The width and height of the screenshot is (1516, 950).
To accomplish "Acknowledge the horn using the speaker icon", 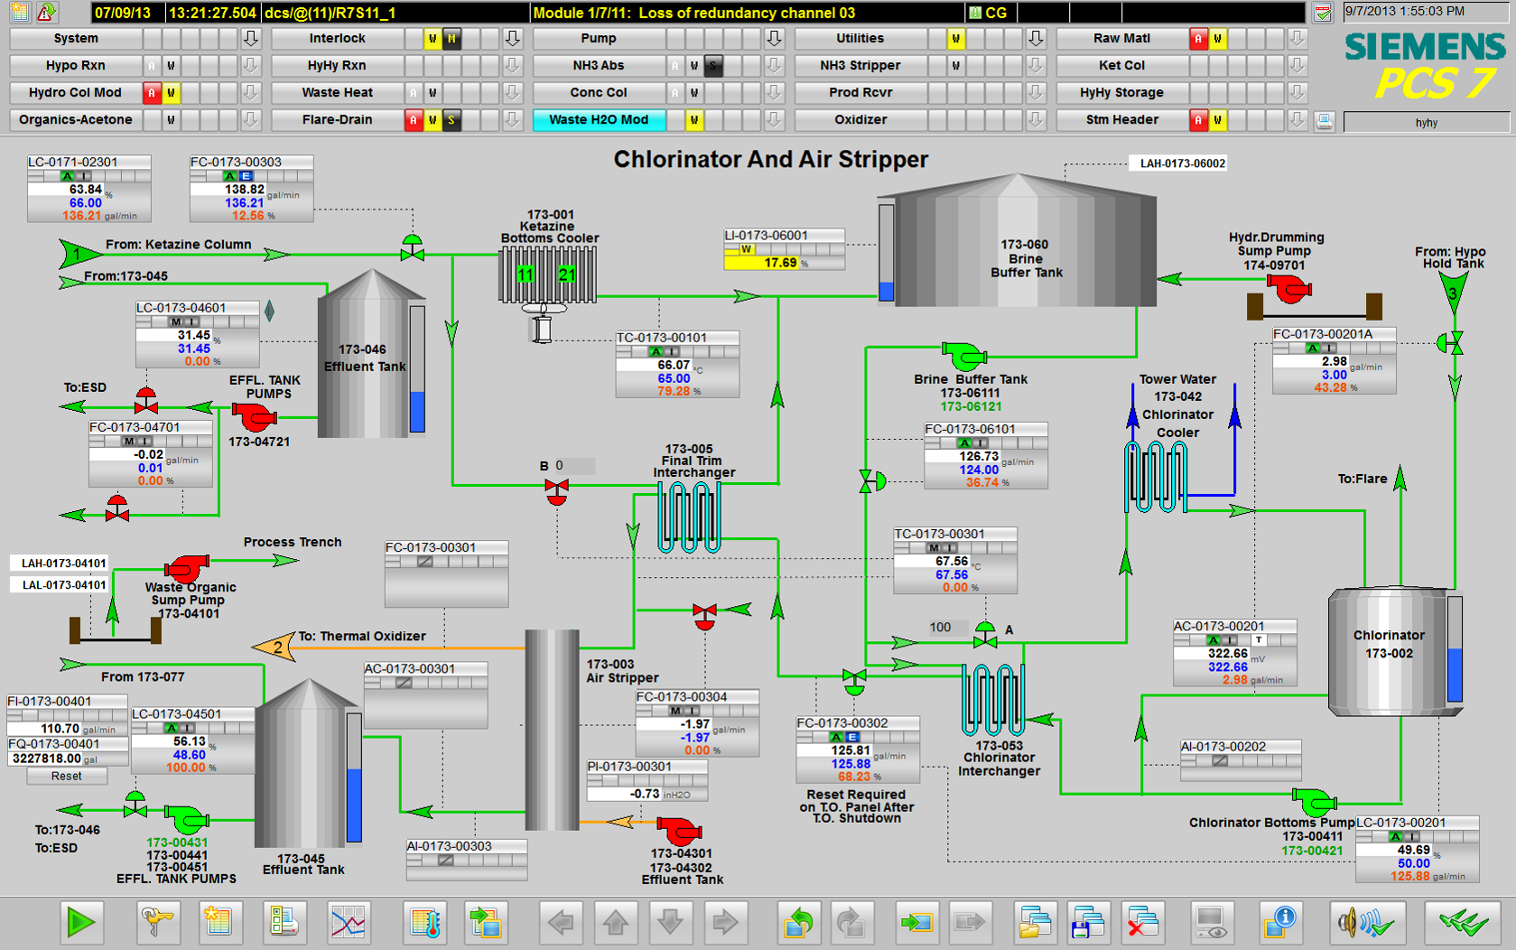I will pos(1364,923).
